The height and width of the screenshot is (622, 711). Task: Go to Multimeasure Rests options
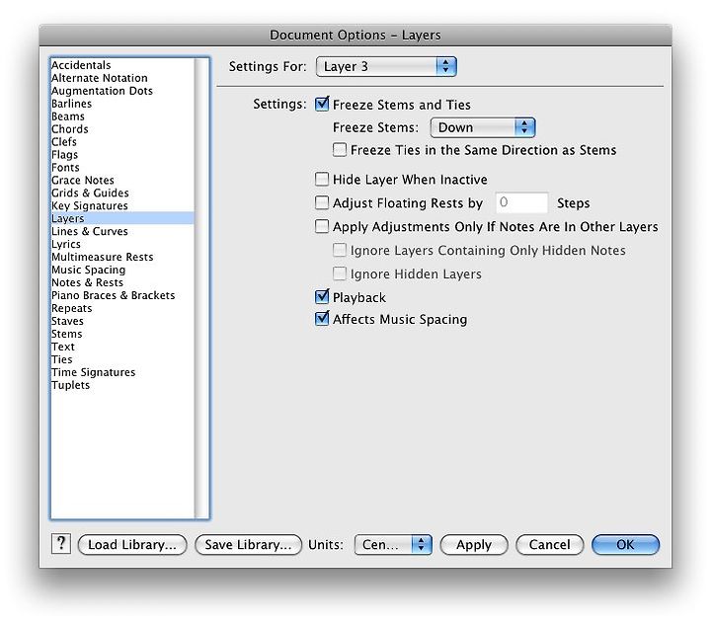pyautogui.click(x=122, y=257)
